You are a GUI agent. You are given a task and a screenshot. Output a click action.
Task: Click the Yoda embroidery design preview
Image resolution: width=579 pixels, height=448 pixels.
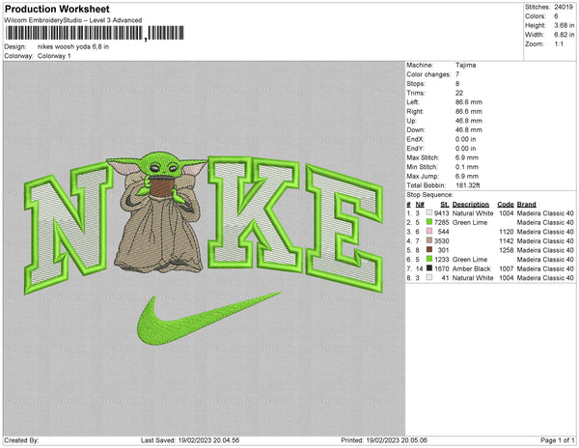pyautogui.click(x=204, y=247)
